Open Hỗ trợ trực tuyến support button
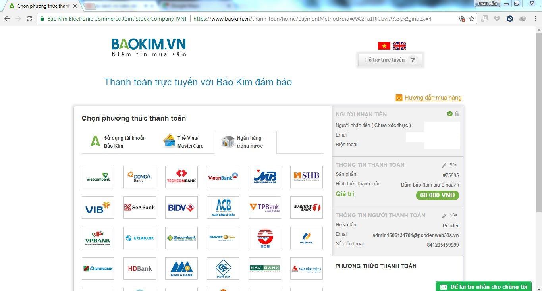Image resolution: width=542 pixels, height=291 pixels. tap(390, 60)
